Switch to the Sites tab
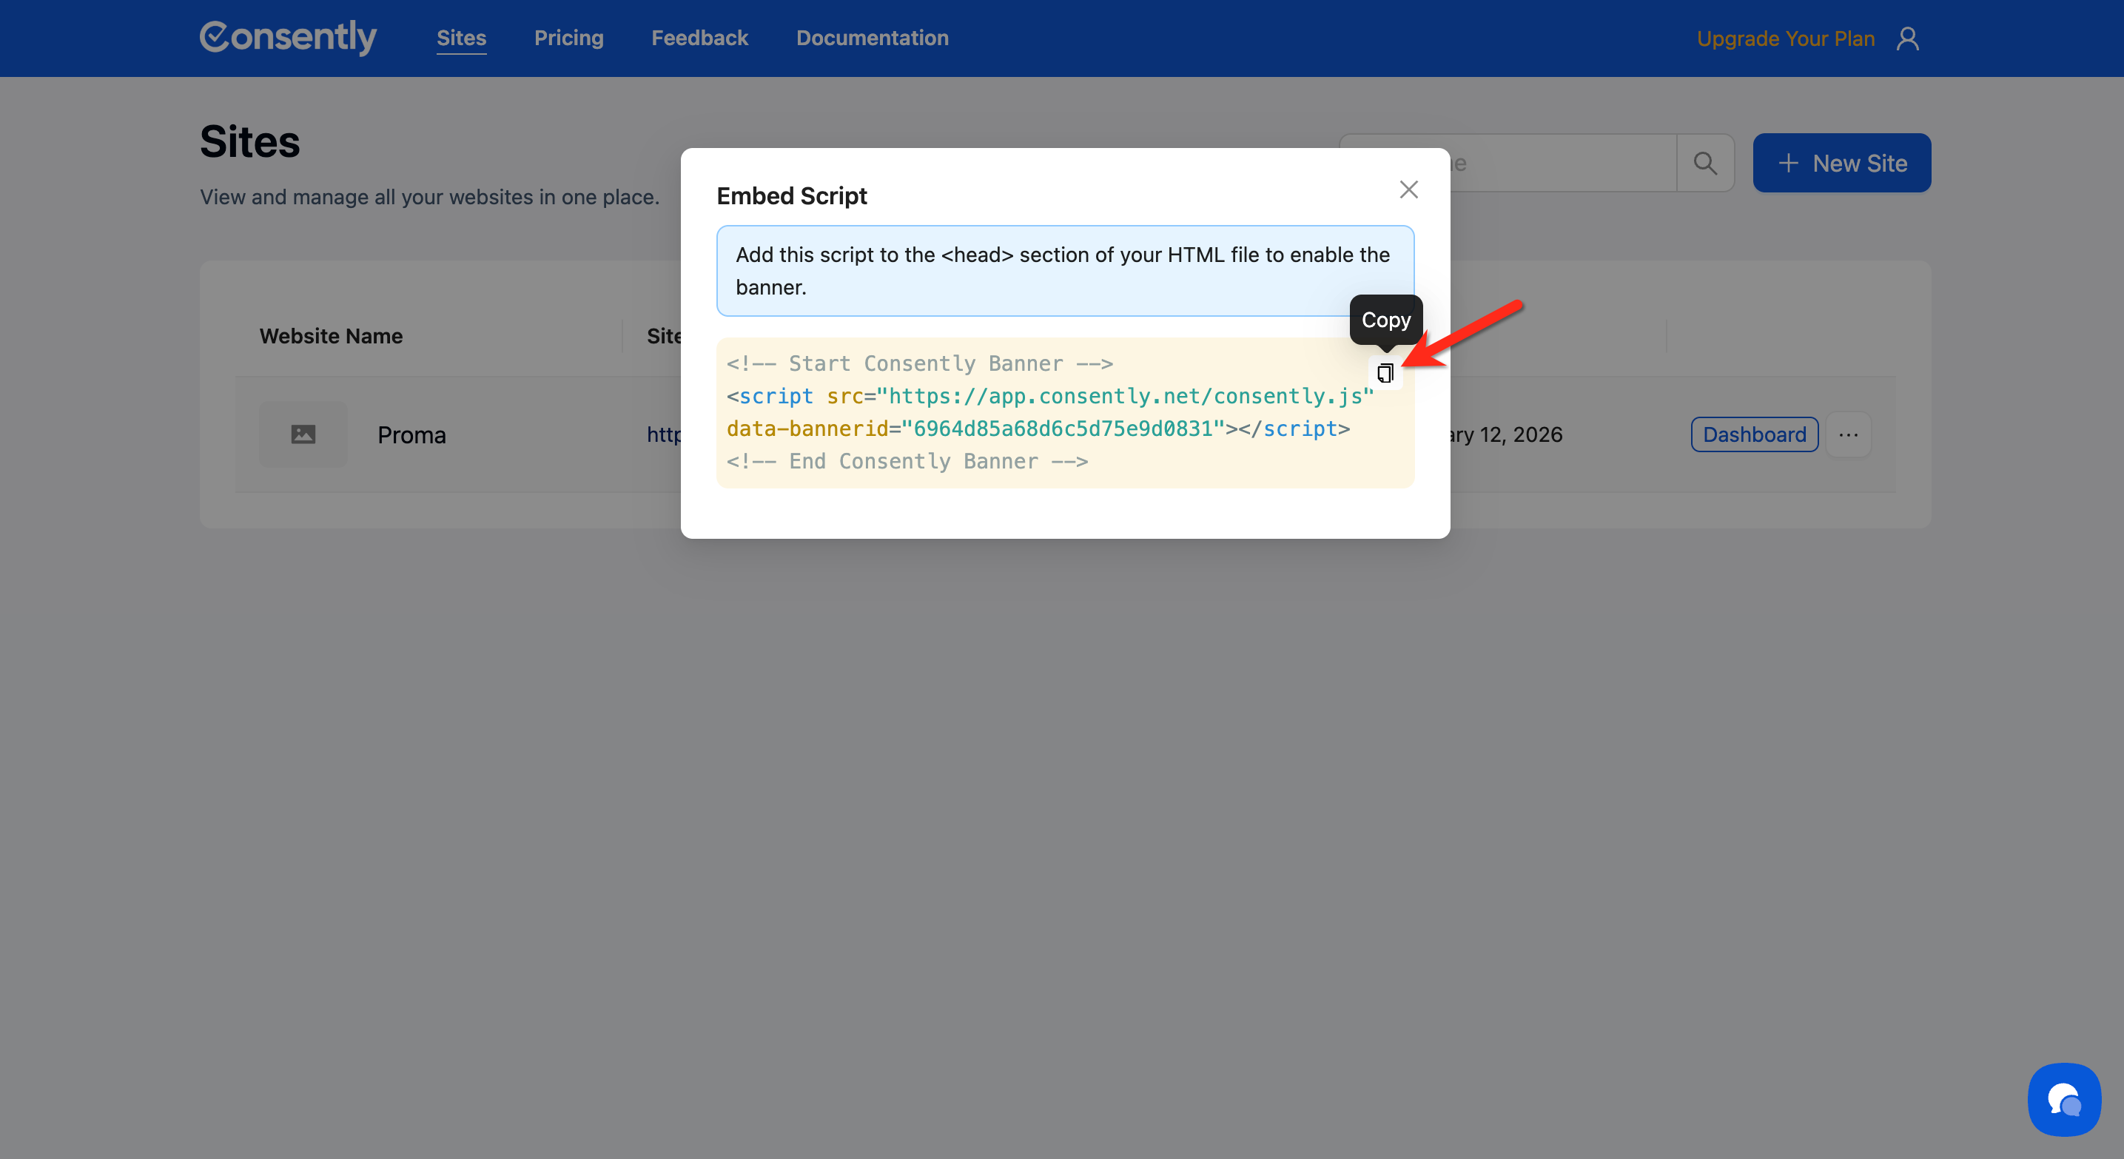2124x1159 pixels. click(461, 38)
